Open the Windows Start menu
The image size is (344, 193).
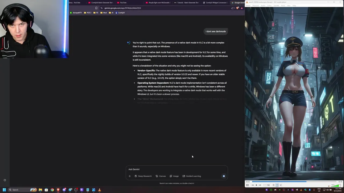[4, 190]
